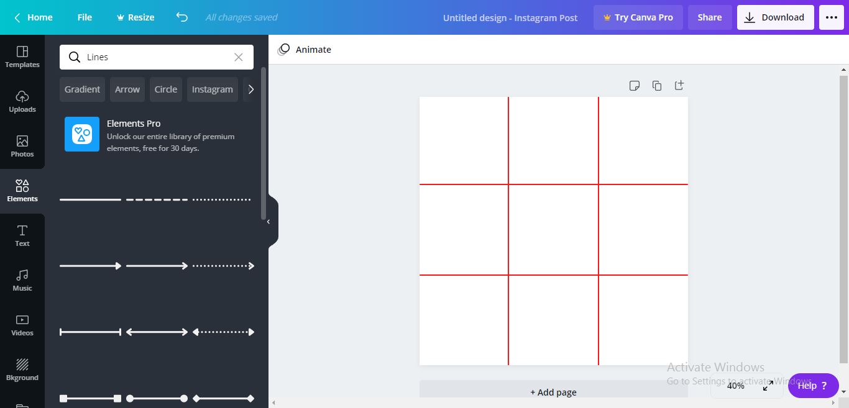The image size is (849, 408).
Task: Open the more options menu
Action: click(831, 17)
